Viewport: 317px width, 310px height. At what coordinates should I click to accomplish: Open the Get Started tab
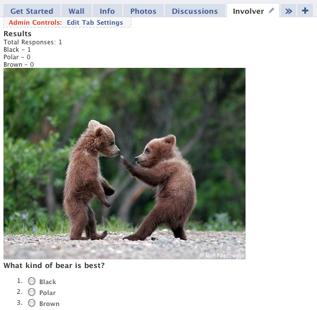[x=32, y=11]
